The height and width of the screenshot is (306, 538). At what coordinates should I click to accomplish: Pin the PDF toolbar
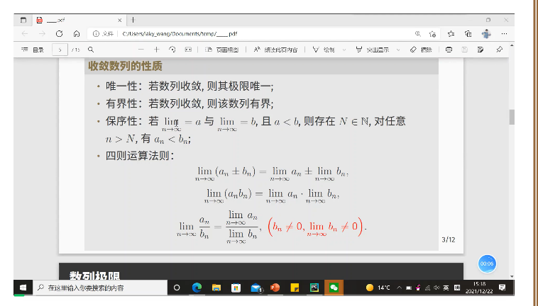pos(499,50)
